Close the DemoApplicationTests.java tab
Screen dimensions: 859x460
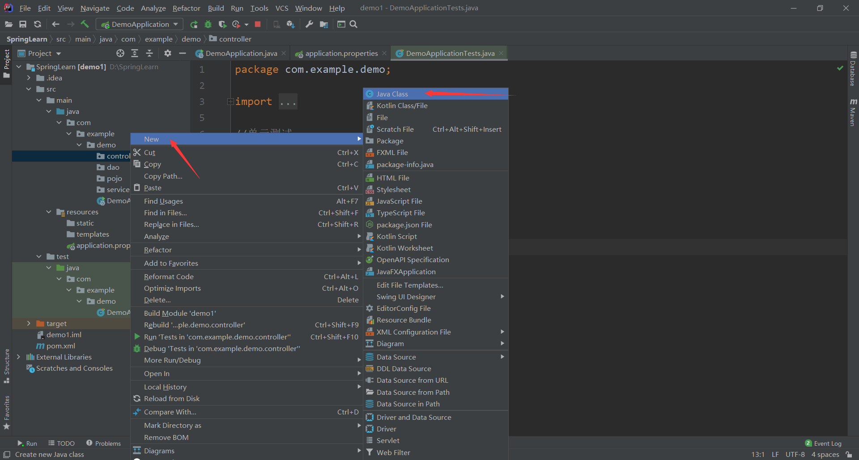pyautogui.click(x=501, y=53)
